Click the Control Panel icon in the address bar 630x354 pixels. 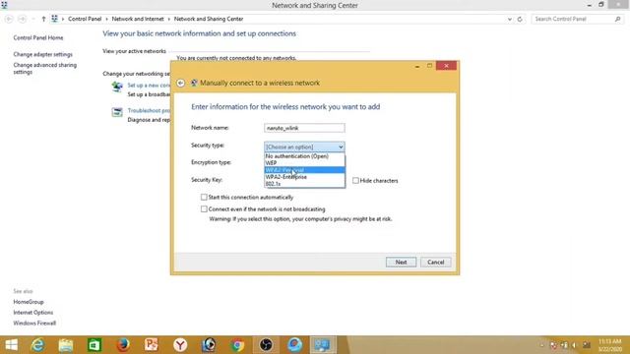point(55,19)
